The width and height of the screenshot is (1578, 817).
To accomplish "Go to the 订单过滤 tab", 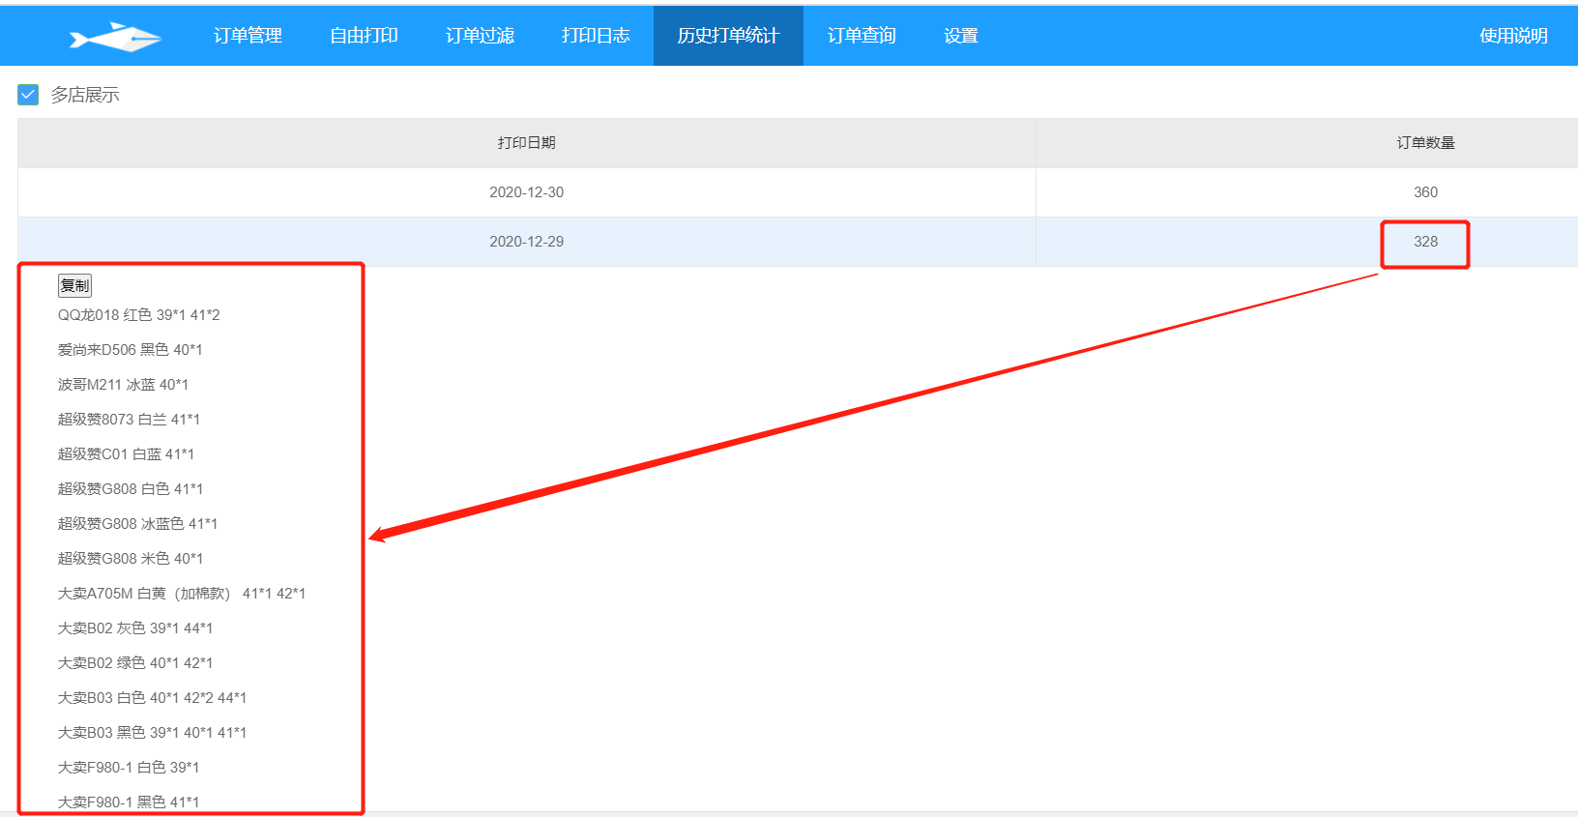I will [480, 36].
